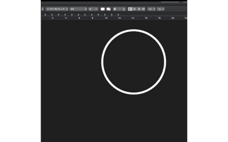
Task: Align text left
Action: [130, 9]
